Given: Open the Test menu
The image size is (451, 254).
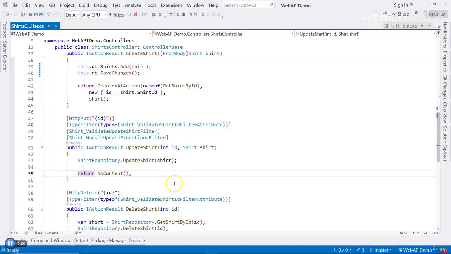Looking at the screenshot, I should pos(116,5).
